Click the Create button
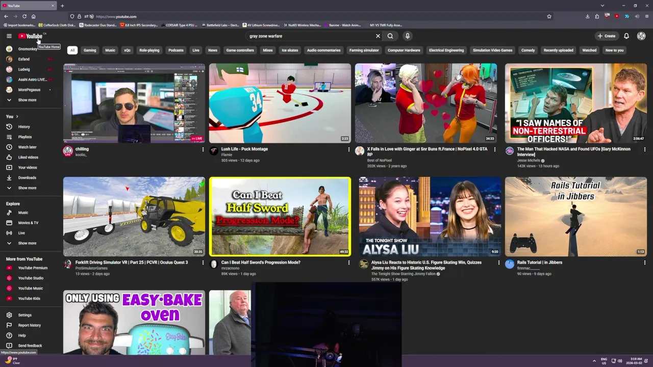This screenshot has height=367, width=653. point(607,36)
